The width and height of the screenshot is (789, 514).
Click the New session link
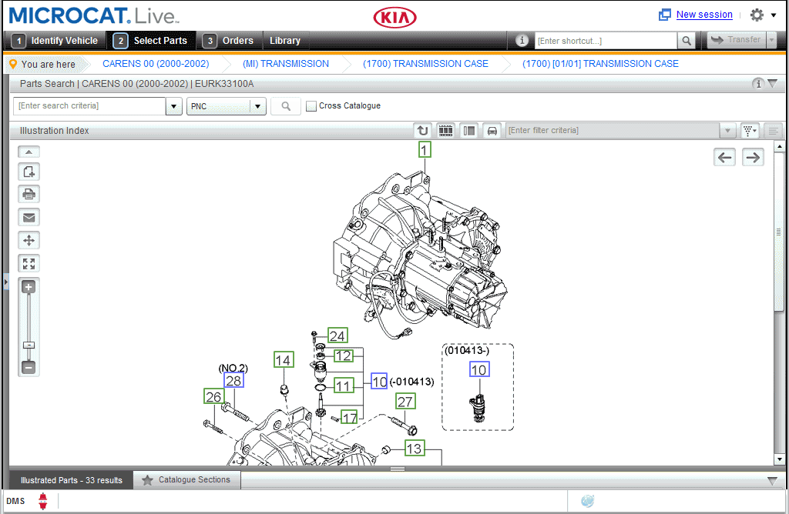pos(703,14)
